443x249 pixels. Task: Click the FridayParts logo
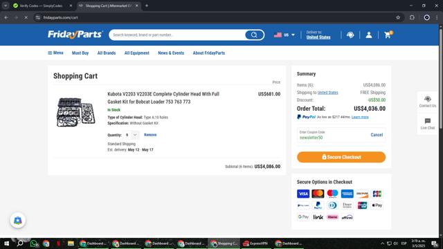(75, 35)
